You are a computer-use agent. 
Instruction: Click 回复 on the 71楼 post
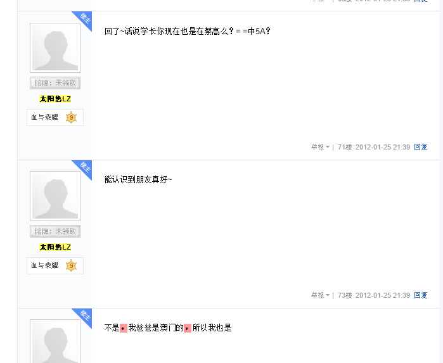point(420,147)
